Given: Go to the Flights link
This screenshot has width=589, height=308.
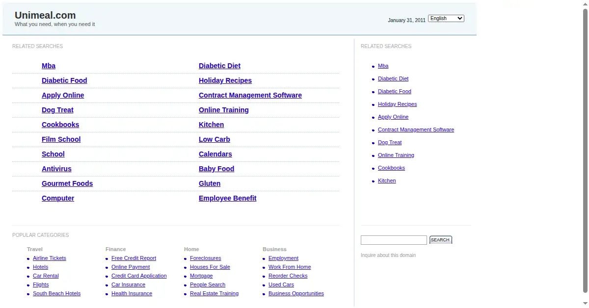Looking at the screenshot, I should tap(41, 284).
